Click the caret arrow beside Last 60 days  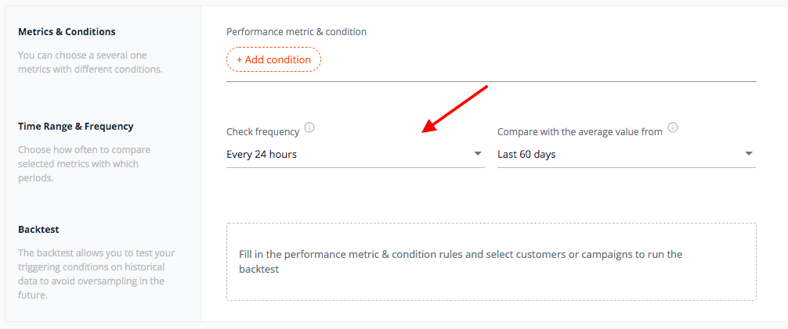click(749, 153)
